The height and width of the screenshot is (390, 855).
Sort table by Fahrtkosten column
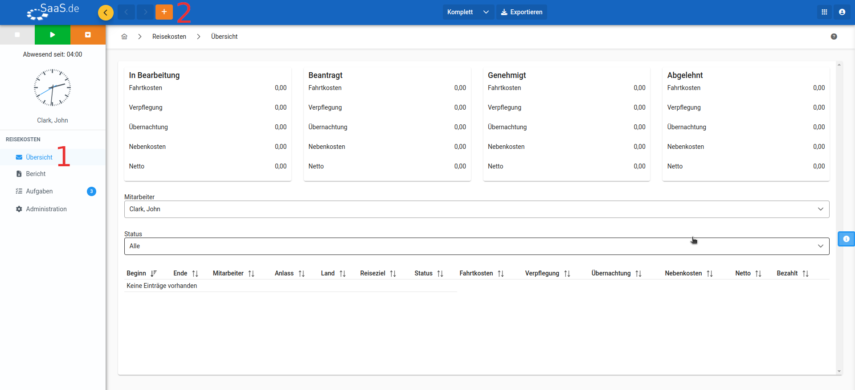click(x=482, y=273)
